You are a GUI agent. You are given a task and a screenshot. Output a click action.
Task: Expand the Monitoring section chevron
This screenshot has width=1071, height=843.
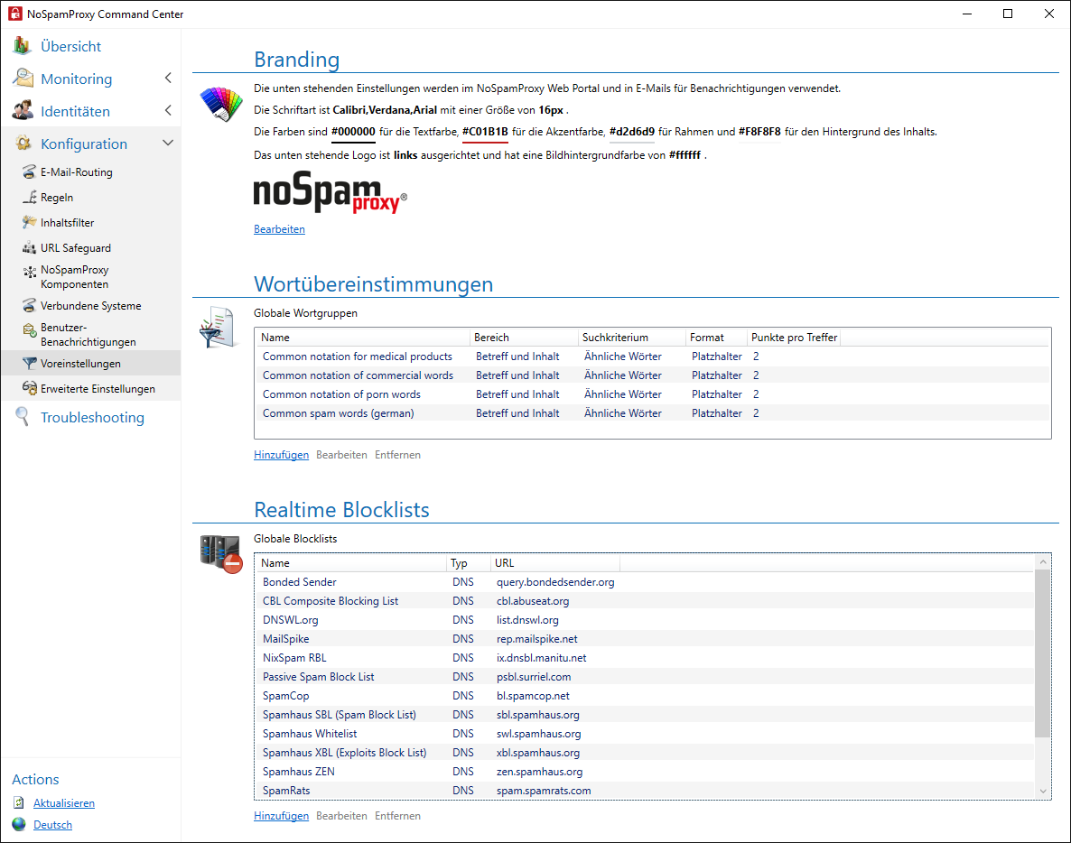pos(168,78)
